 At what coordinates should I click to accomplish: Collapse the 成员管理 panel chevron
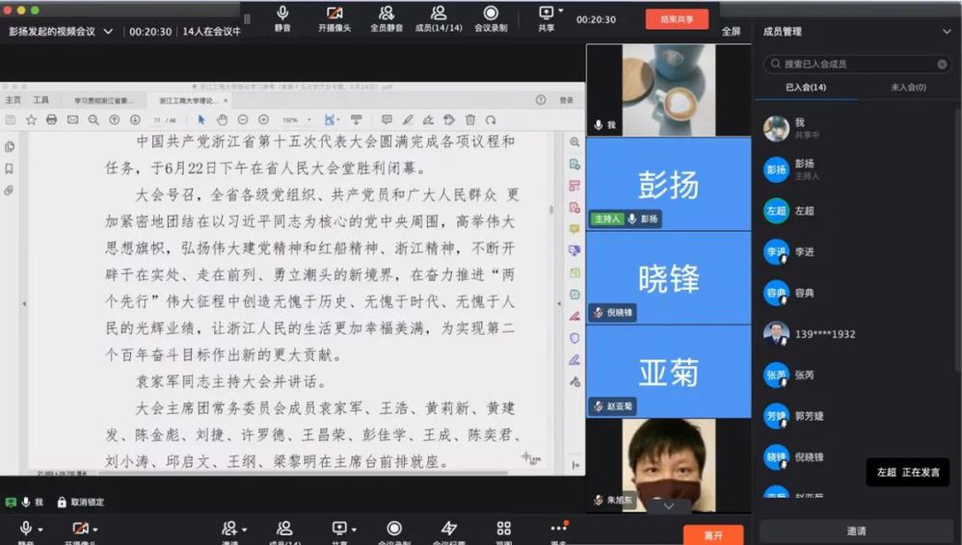pos(946,32)
